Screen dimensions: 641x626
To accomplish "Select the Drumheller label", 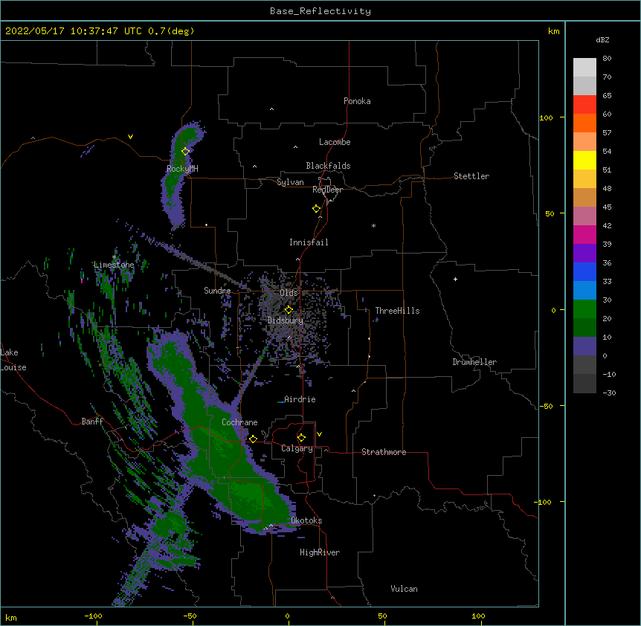I will (x=474, y=362).
